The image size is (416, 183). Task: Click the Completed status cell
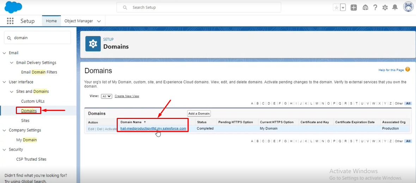205,128
